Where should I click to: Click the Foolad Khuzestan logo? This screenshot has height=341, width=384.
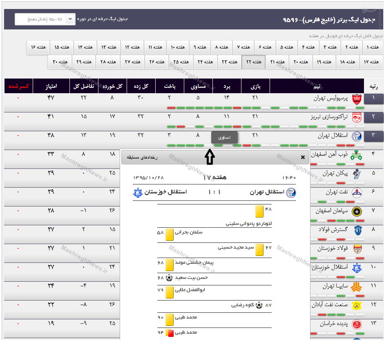(357, 249)
